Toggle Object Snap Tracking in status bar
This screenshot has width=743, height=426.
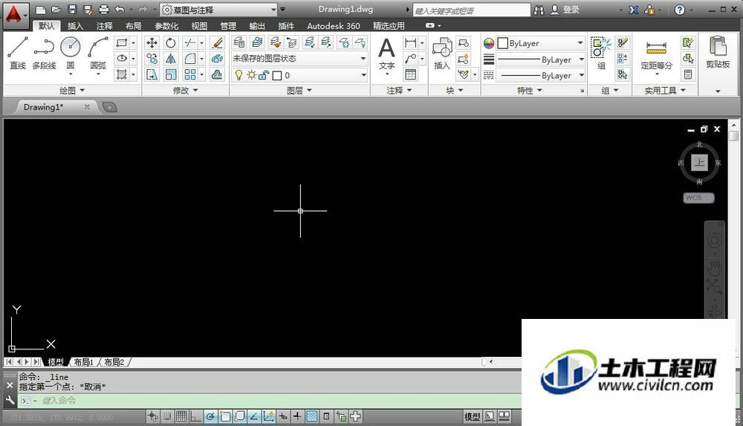pyautogui.click(x=254, y=416)
